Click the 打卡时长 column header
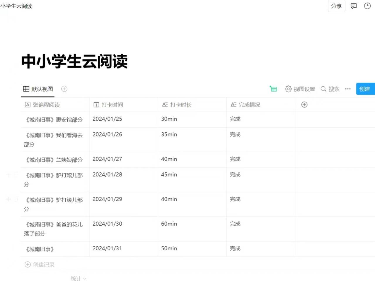375x281 pixels. (x=180, y=104)
